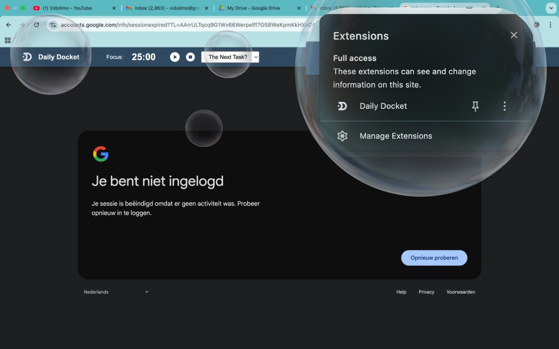Click the Daily Docket logo in toolbar
This screenshot has height=349, width=559.
51,57
